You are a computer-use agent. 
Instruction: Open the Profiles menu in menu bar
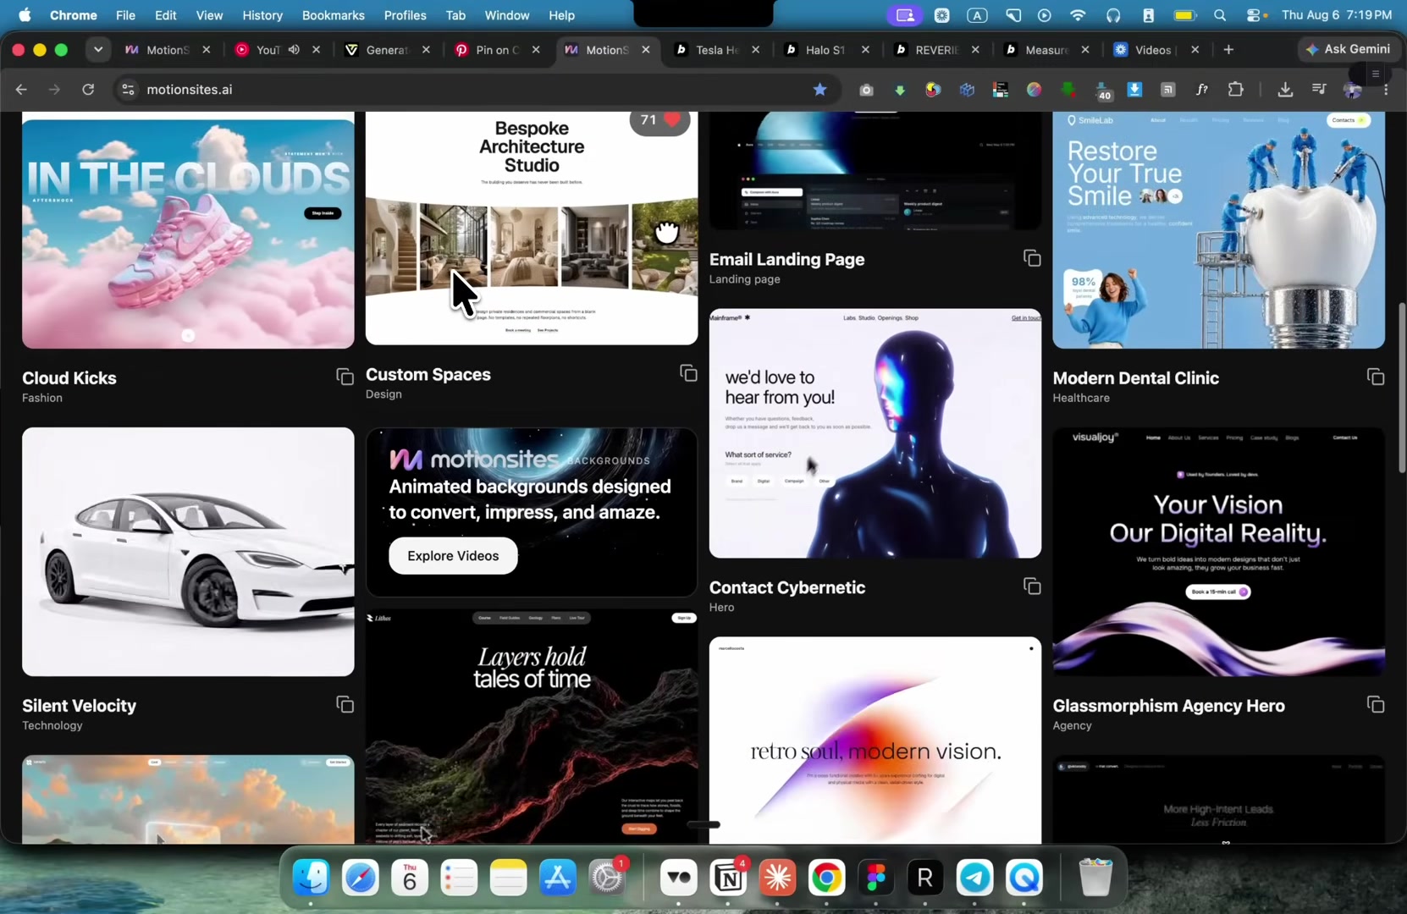(405, 15)
